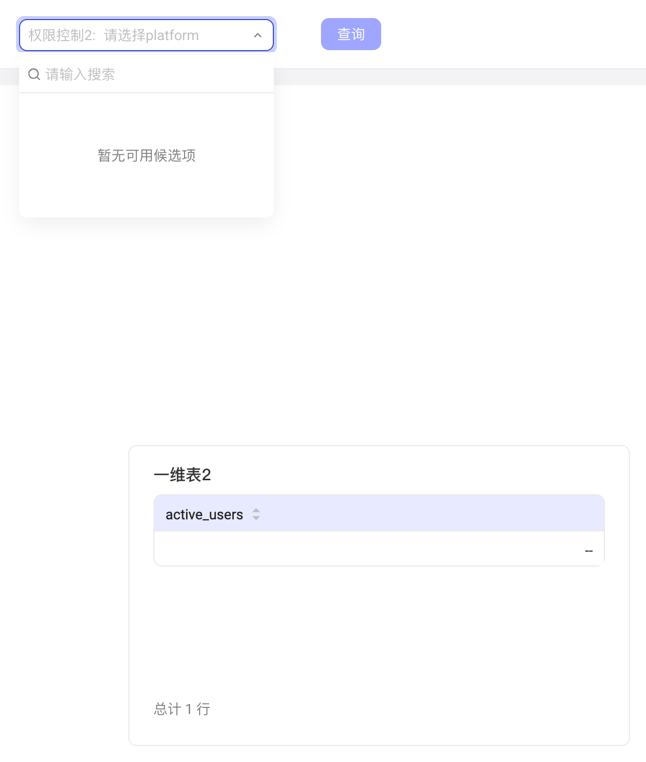Click the 请选择platform placeholder text
646x762 pixels.
point(151,35)
